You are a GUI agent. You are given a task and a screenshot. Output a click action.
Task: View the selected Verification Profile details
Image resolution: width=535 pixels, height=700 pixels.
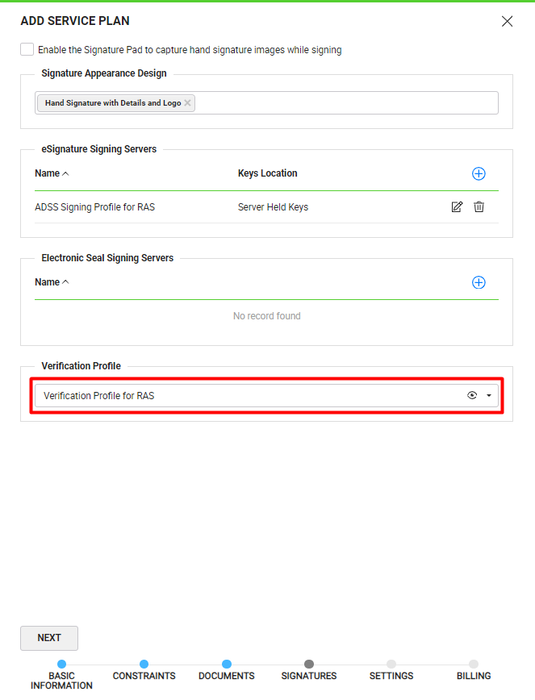(x=472, y=396)
